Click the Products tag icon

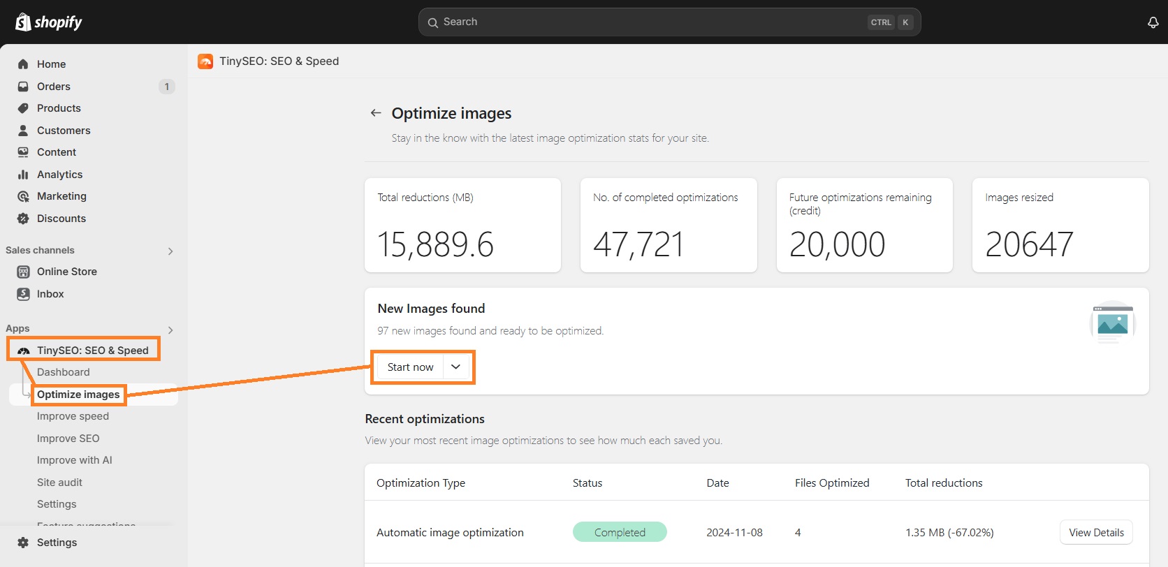coord(23,108)
